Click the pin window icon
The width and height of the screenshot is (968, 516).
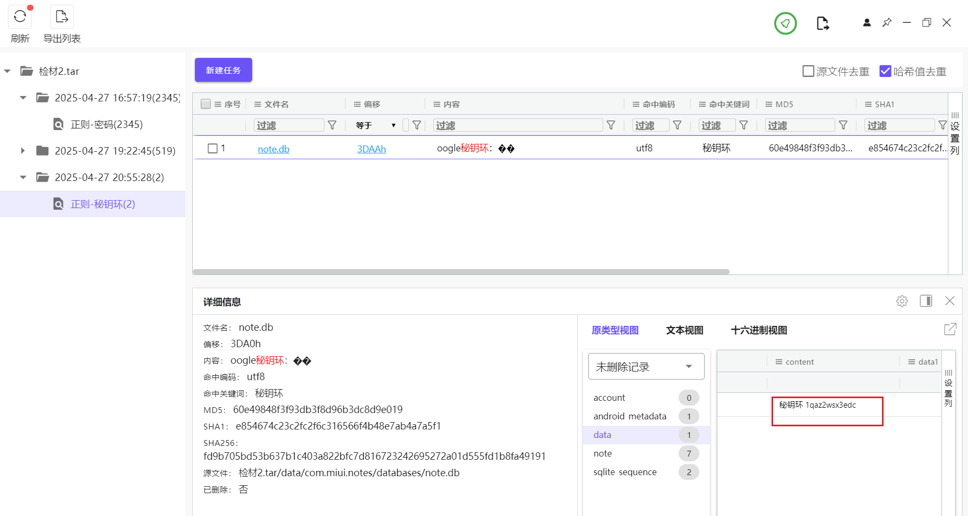click(887, 23)
